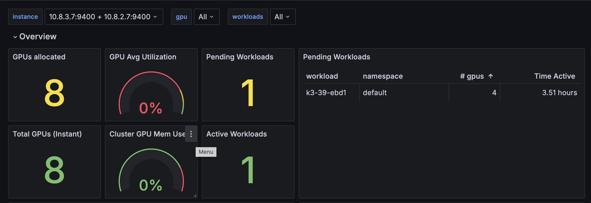
Task: Click the 3.51 hours cell
Action: pos(559,93)
